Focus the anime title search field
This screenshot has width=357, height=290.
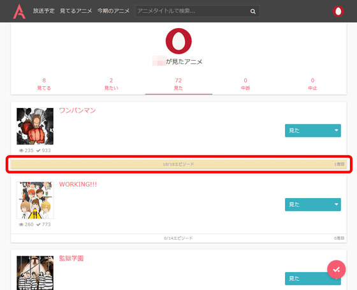[x=193, y=11]
